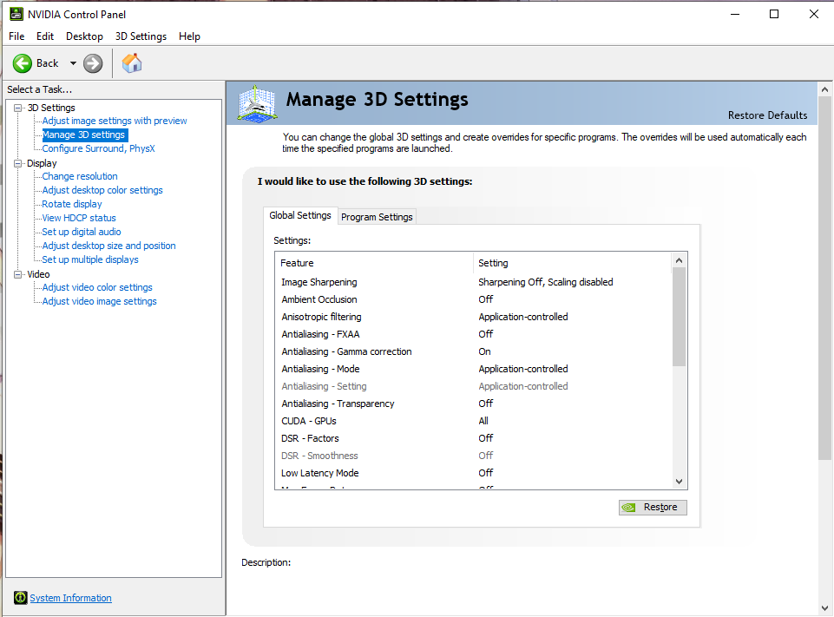Screen dimensions: 834x617
Task: Open the Help menu
Action: (189, 36)
